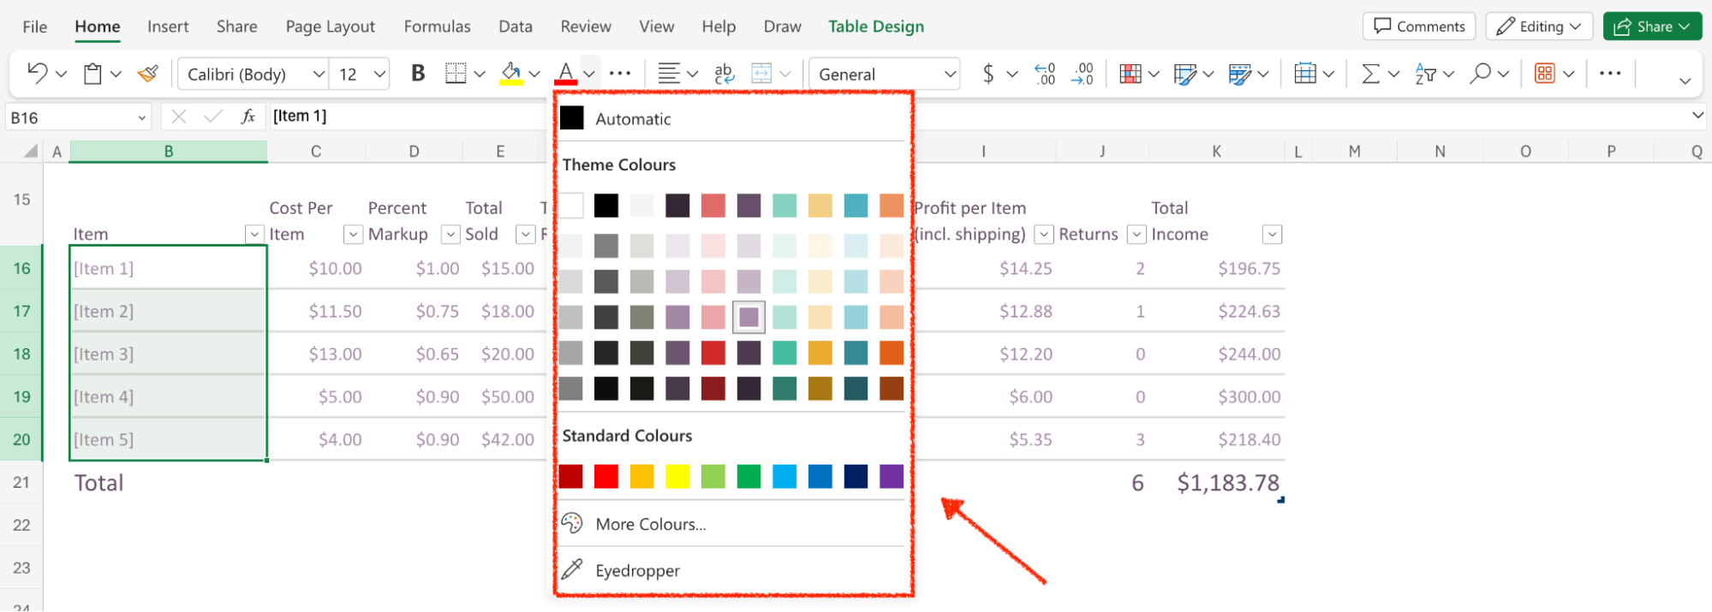Viewport: 1712px width, 612px height.
Task: Click the fill colour bucket icon
Action: [x=511, y=74]
